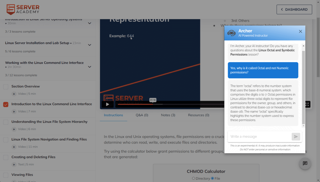Collapse Working with the Linux Command Line Interface section
Viewport: 320px width, 182px height.
[89, 67]
